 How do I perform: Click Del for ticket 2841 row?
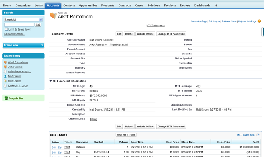pos(60,152)
